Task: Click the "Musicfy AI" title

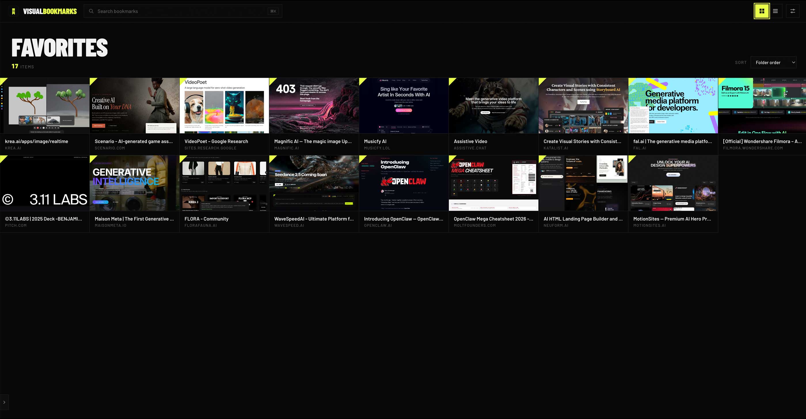Action: click(375, 141)
